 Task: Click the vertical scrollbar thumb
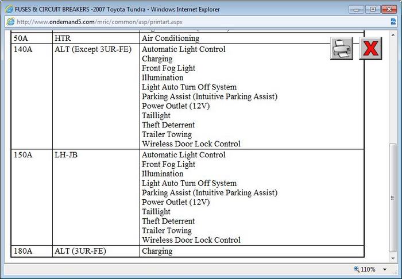point(393,197)
